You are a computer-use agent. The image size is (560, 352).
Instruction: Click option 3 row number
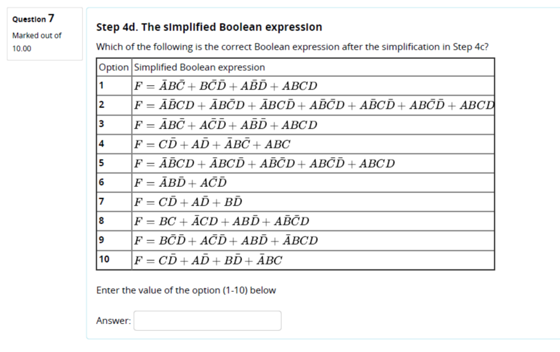(102, 124)
